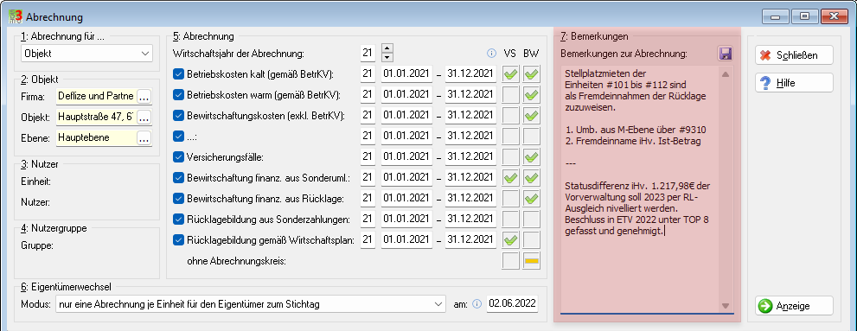Browse Objekt with the ellipsis button
The width and height of the screenshot is (857, 331).
(144, 118)
